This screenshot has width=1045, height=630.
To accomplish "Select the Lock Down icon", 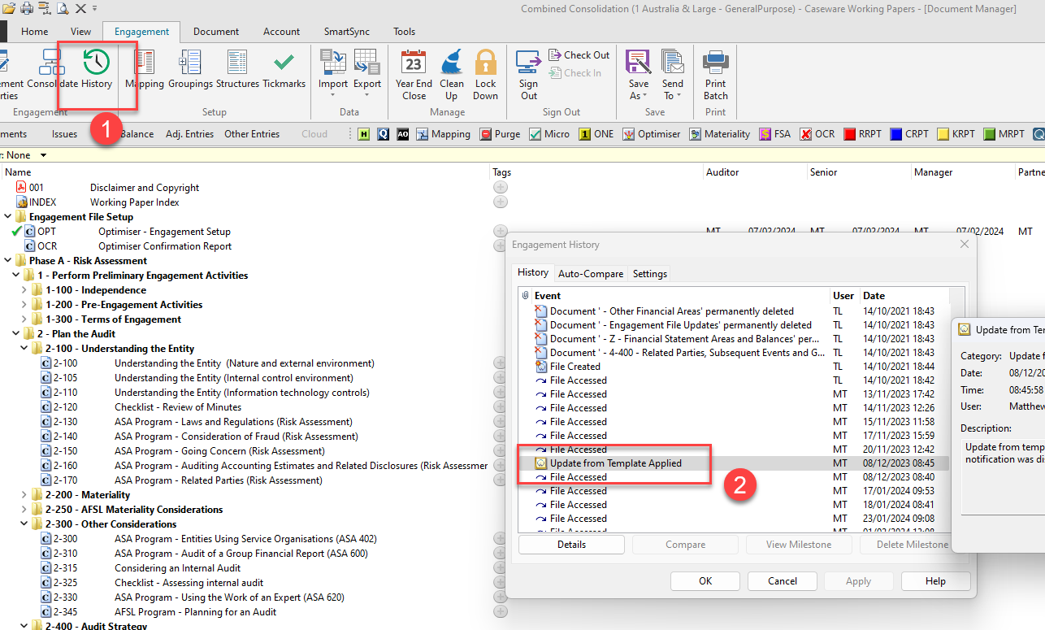I will (x=485, y=73).
